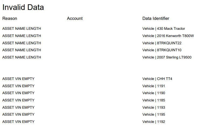Select ASSET VIN EMPTY reason for CHH TT4

(18, 79)
